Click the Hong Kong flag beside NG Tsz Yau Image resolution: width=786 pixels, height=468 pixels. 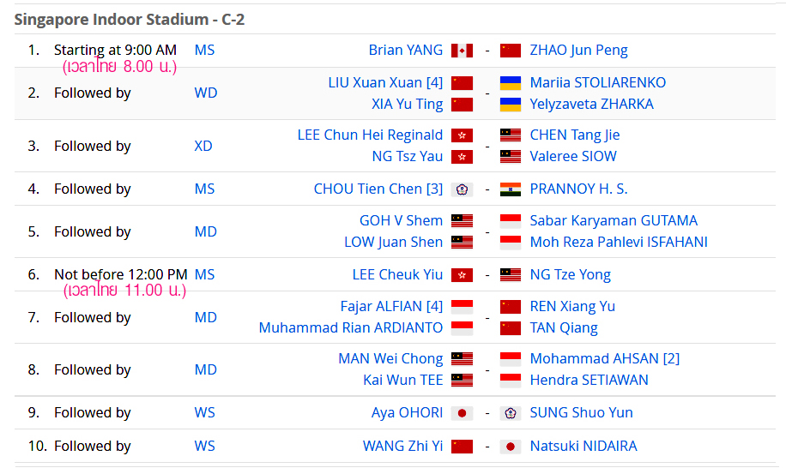click(x=462, y=157)
